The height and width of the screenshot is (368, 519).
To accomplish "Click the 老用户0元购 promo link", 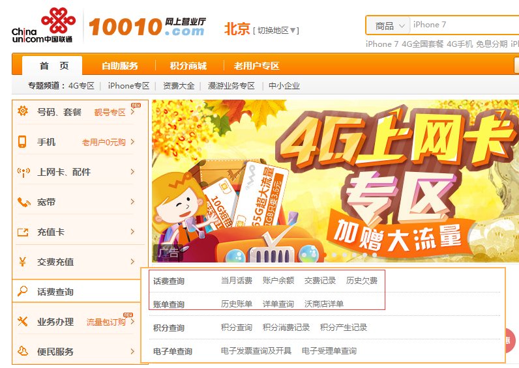I will [x=104, y=143].
